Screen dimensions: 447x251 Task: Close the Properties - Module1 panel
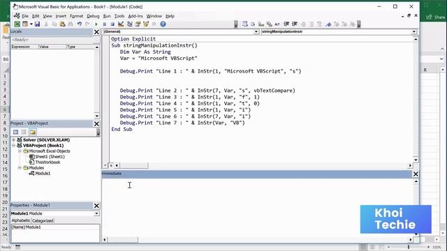coord(96,206)
